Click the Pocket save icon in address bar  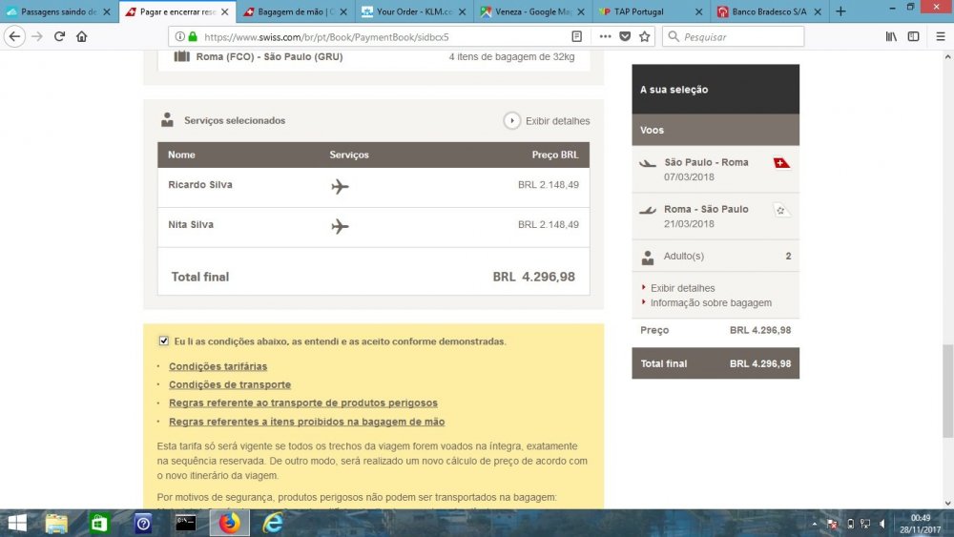[x=625, y=36]
